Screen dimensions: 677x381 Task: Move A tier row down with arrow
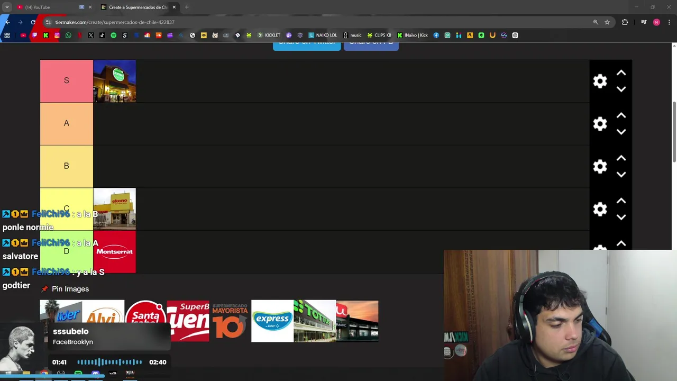pos(621,132)
